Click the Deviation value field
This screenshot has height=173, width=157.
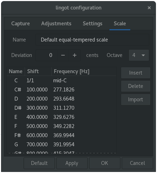46,55
